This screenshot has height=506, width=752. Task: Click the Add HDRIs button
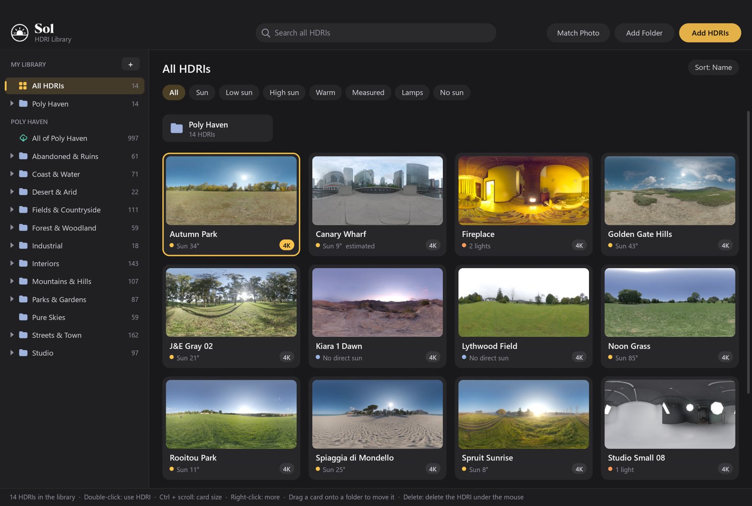[x=710, y=33]
